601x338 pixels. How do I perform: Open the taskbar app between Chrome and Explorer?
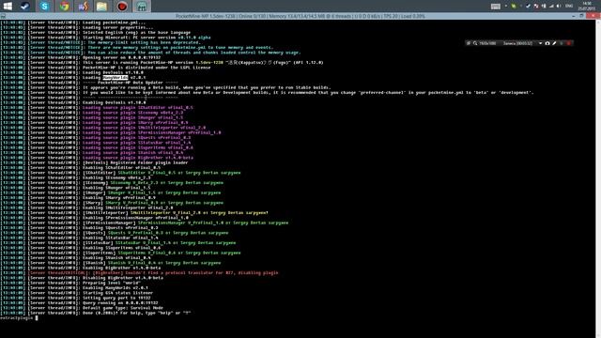pos(84,7)
